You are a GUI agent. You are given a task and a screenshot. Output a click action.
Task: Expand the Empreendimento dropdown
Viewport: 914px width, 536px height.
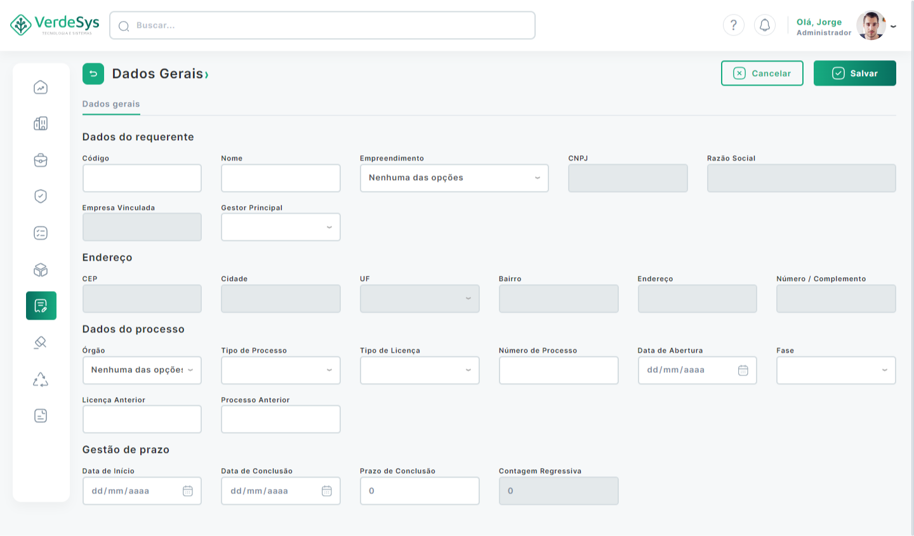[454, 178]
